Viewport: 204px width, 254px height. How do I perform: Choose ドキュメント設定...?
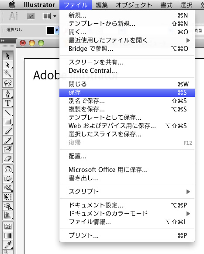(x=127, y=205)
